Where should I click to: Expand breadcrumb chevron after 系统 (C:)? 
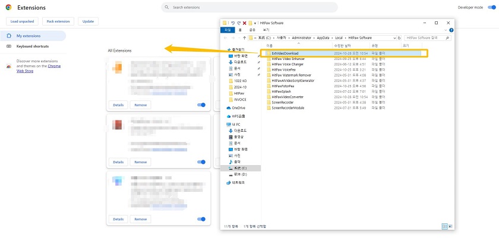tap(273, 38)
